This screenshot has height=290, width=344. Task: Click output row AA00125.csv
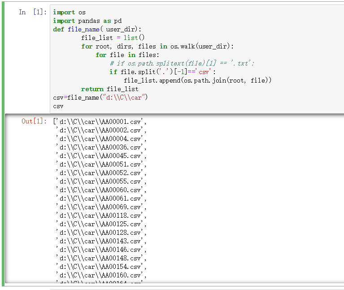click(101, 224)
